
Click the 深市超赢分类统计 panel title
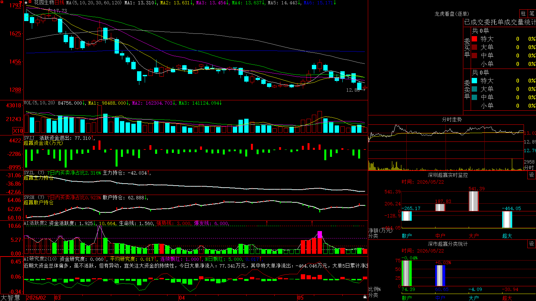[448, 244]
